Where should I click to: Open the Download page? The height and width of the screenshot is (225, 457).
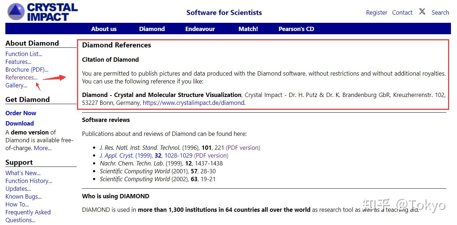pos(20,123)
